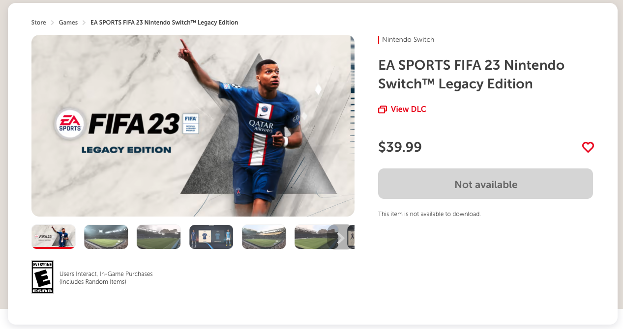Click the Nintendo Switch platform label

(408, 39)
